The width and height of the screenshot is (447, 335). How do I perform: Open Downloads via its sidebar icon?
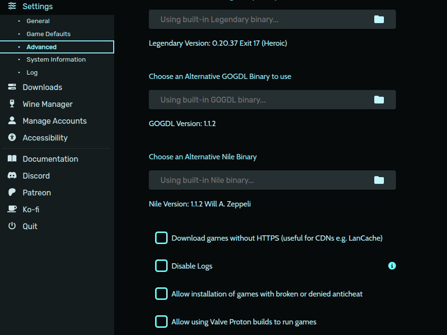click(12, 87)
